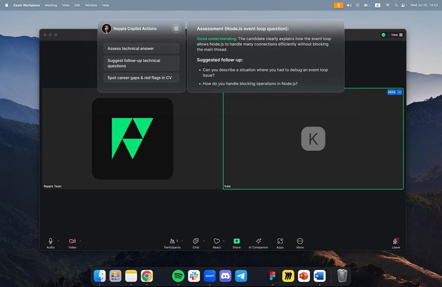Screen dimensions: 442x287
Task: Open Reppls Copilot settings gear
Action: click(x=176, y=29)
